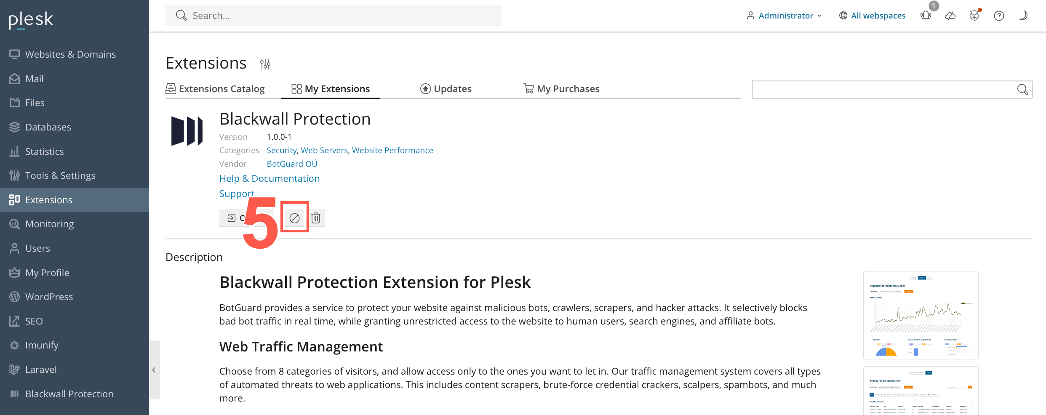Open the BotGuard OÜ vendor link
This screenshot has width=1046, height=415.
tap(292, 164)
